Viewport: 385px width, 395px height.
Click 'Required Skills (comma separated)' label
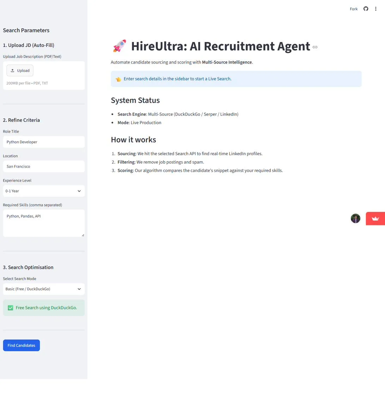[32, 205]
